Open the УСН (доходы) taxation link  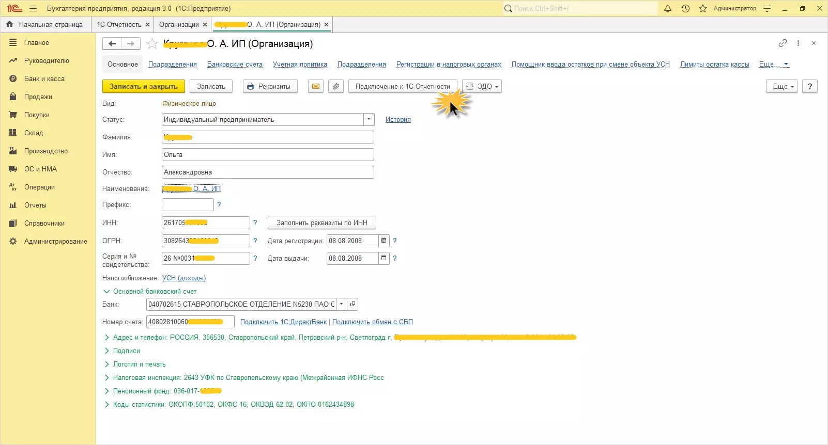coord(184,278)
